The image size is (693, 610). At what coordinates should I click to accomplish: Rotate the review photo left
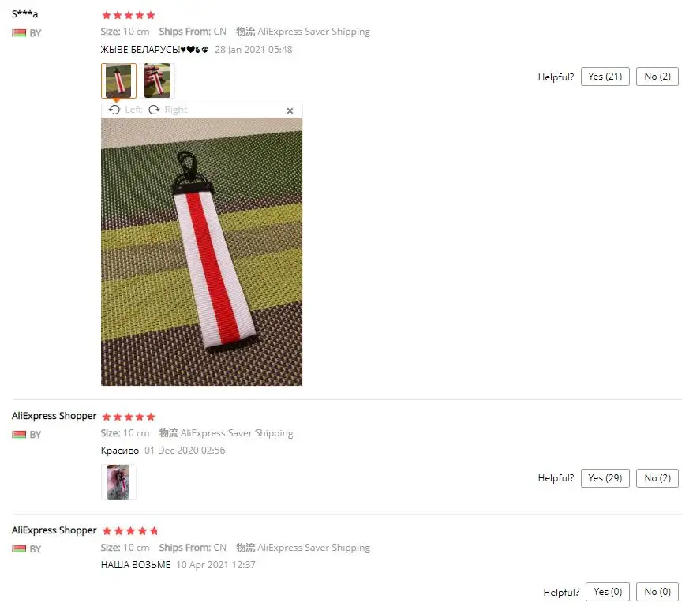125,110
